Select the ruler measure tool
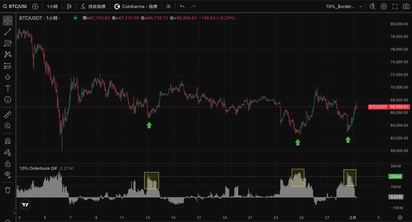The width and height of the screenshot is (412, 222). [x=8, y=115]
